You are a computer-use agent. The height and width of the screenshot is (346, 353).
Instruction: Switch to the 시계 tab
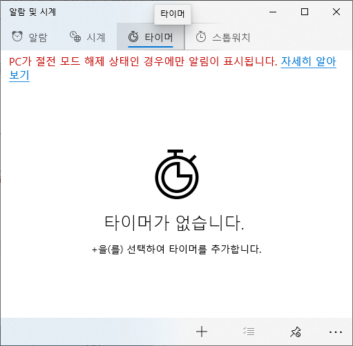[88, 37]
